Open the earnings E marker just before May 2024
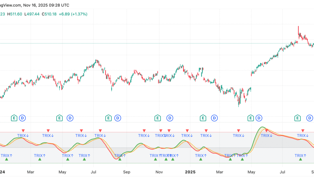The image size is (314, 196). point(59,118)
